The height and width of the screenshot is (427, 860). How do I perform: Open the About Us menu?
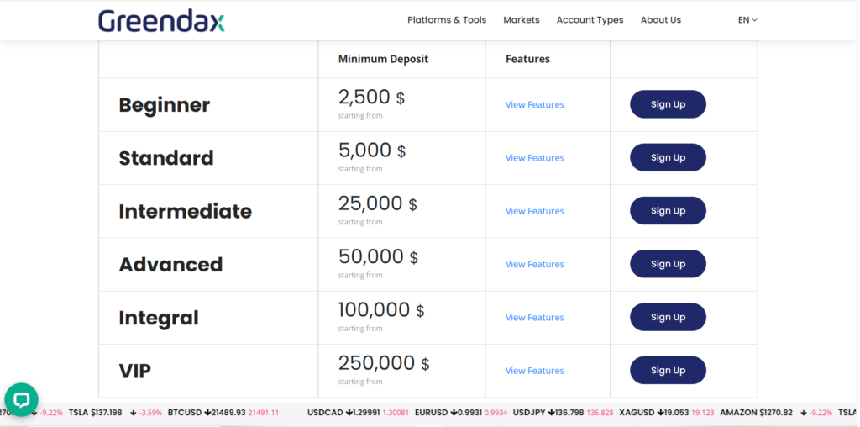[x=660, y=20]
